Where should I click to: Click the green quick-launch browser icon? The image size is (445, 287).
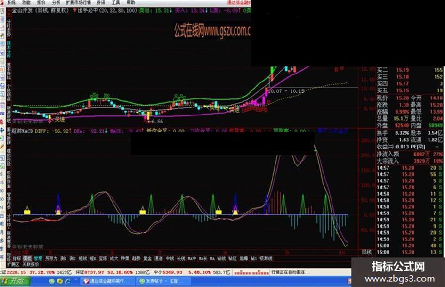[x=52, y=281]
